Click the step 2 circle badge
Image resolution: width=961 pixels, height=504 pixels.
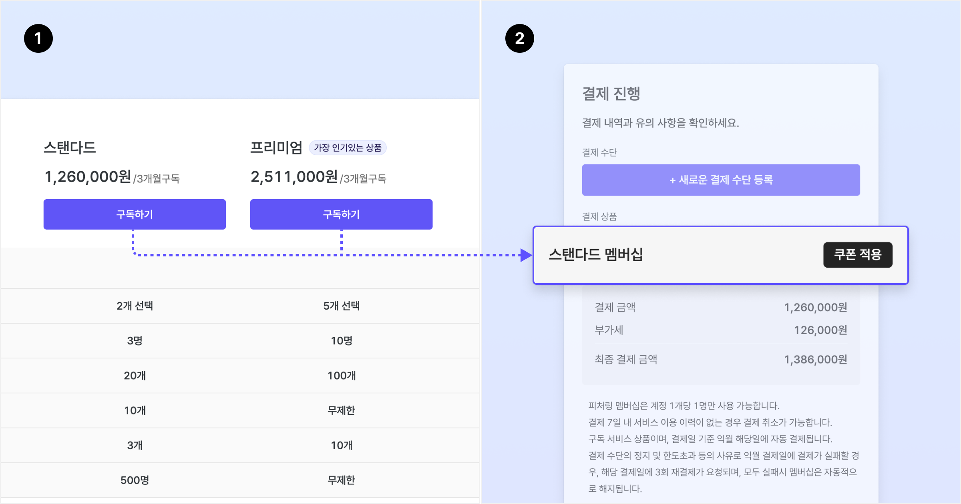[x=519, y=38]
